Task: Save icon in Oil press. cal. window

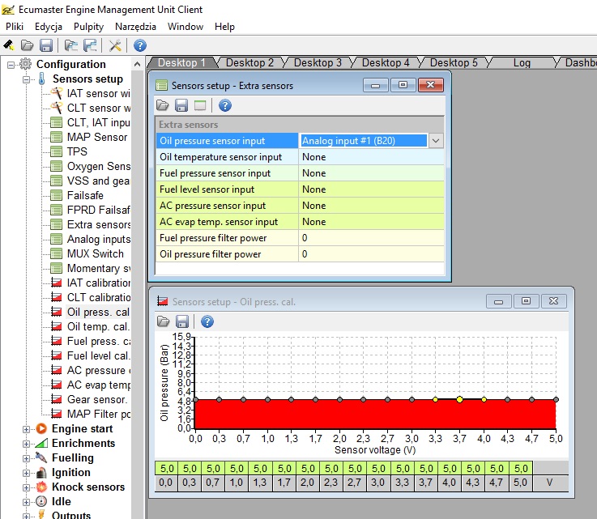Action: point(182,321)
